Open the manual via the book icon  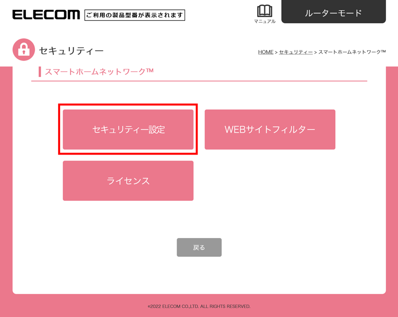265,11
